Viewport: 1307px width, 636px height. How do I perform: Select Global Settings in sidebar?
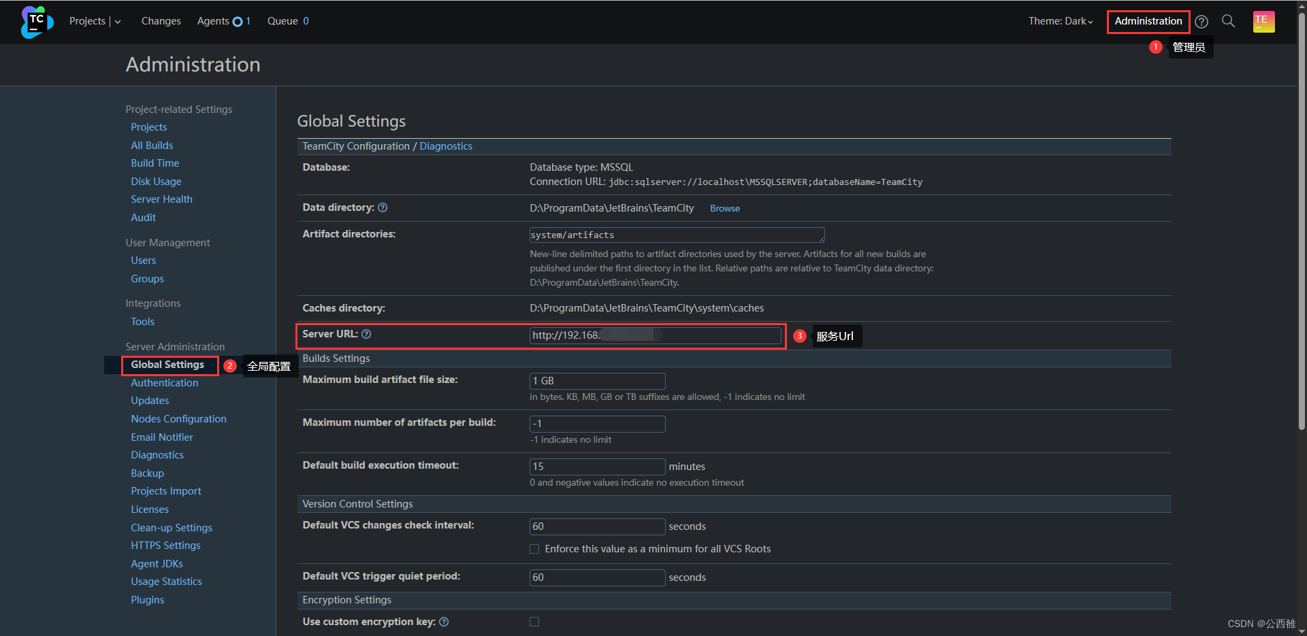click(x=167, y=365)
